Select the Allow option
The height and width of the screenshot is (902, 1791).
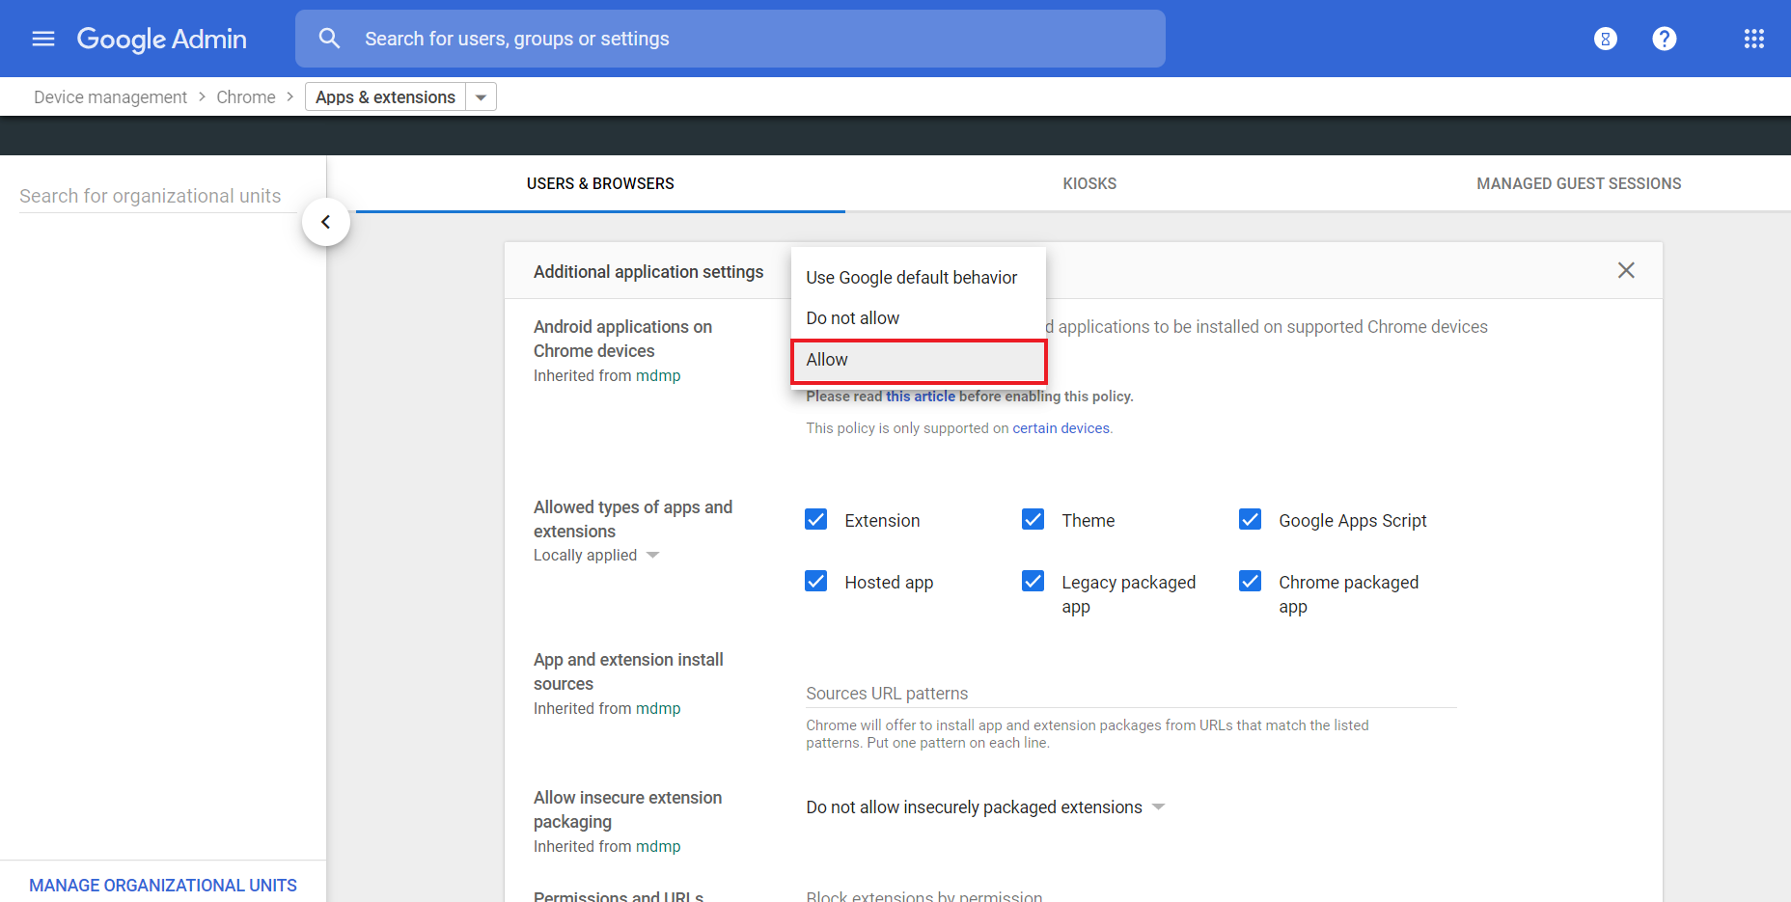point(918,360)
